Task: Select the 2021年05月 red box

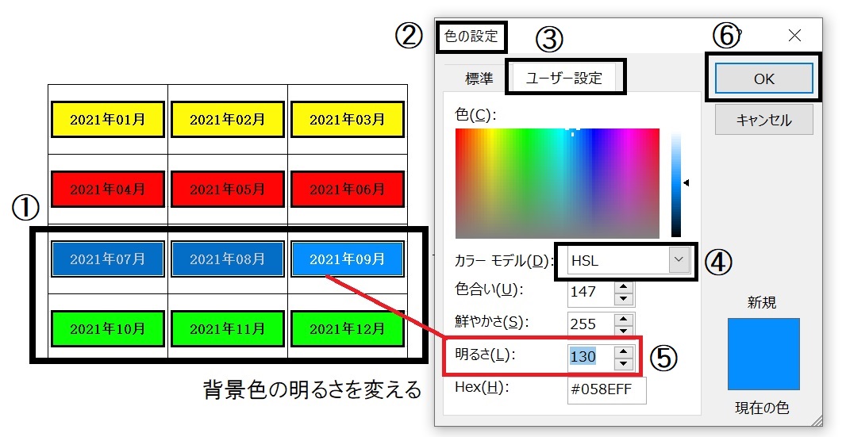Action: tap(228, 190)
